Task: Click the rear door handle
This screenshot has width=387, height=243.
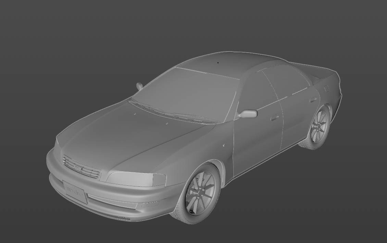Action: pos(313,100)
